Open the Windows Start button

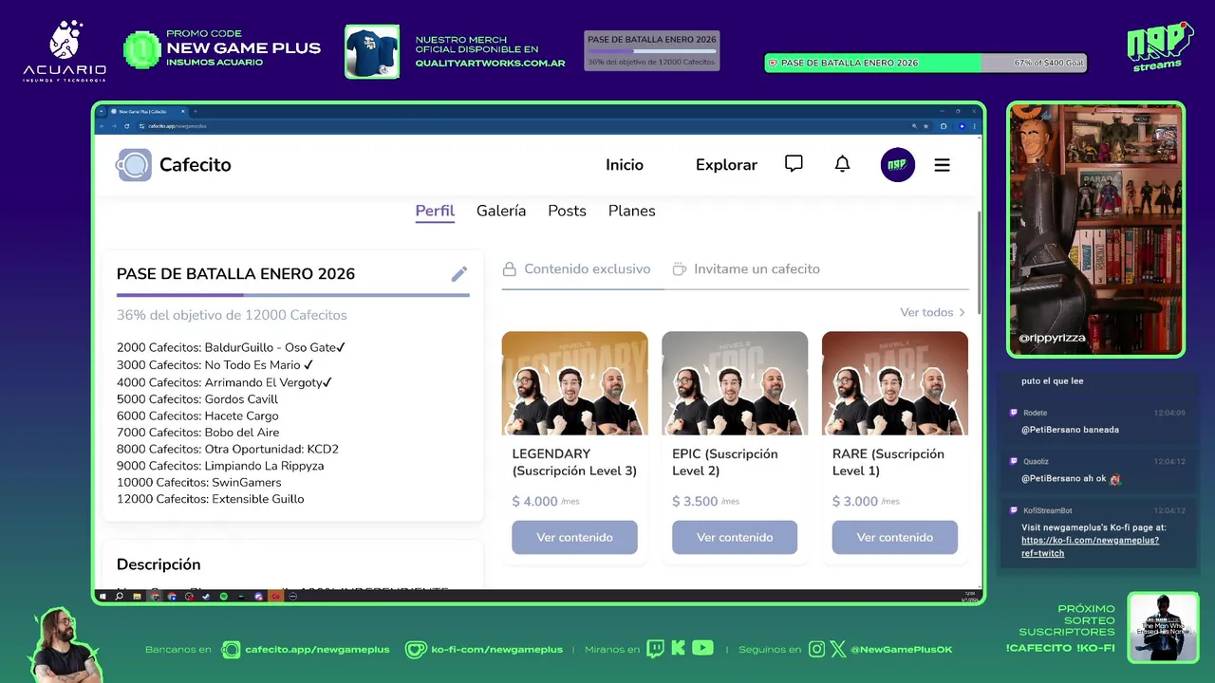(103, 597)
